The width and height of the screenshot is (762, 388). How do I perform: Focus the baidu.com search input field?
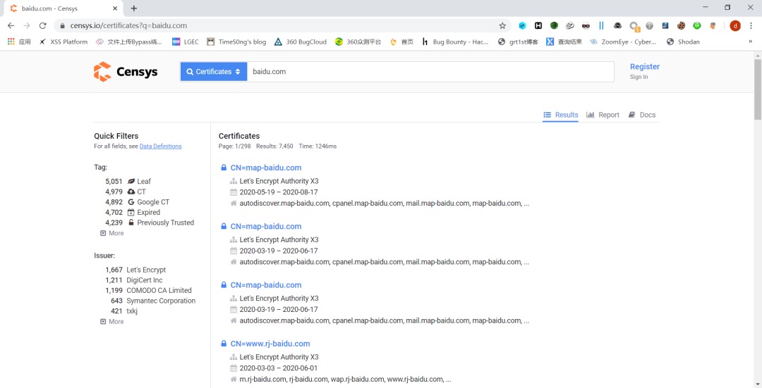click(x=430, y=72)
